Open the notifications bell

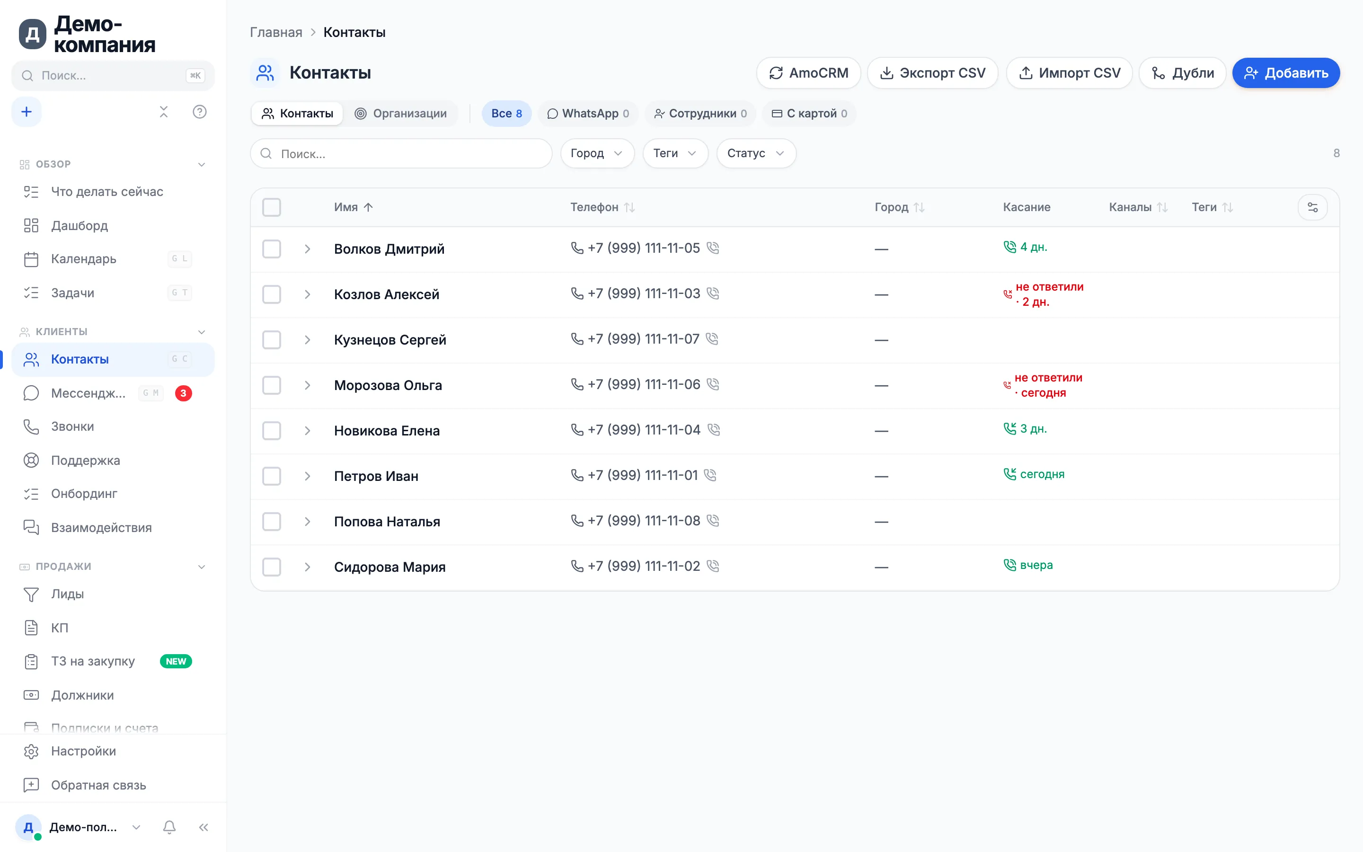tap(169, 827)
